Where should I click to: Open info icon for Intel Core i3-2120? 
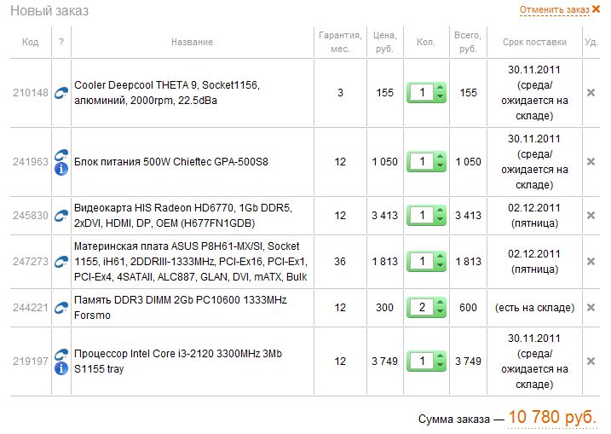[x=61, y=368]
